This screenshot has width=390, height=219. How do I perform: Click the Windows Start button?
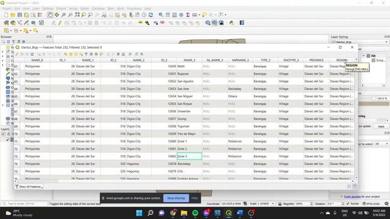click(x=140, y=213)
